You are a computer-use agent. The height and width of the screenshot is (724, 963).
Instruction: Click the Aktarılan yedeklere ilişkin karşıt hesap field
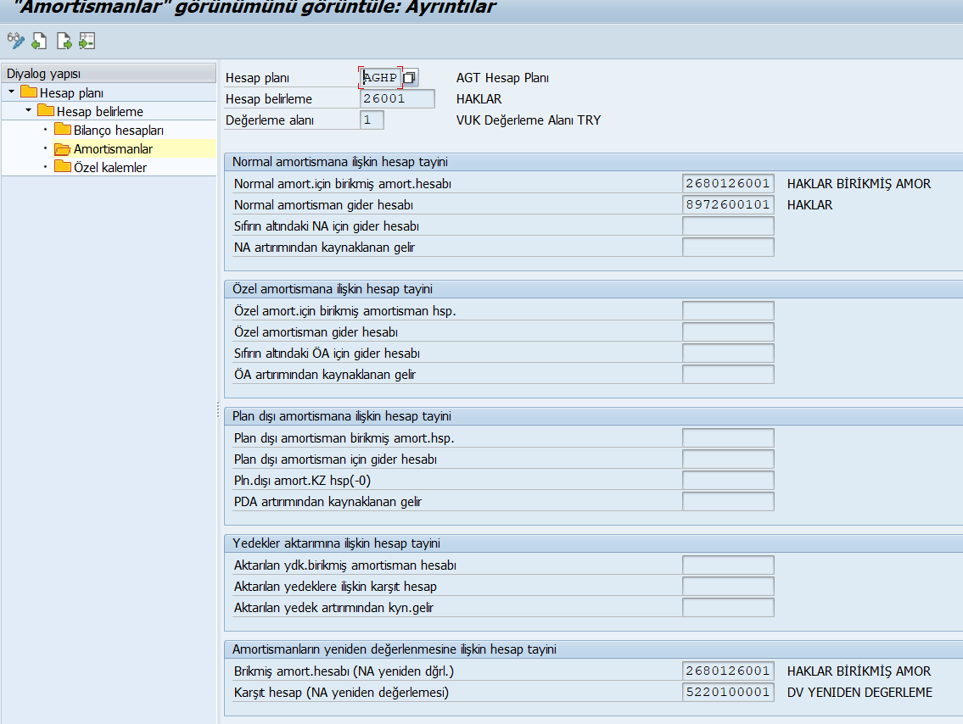728,586
